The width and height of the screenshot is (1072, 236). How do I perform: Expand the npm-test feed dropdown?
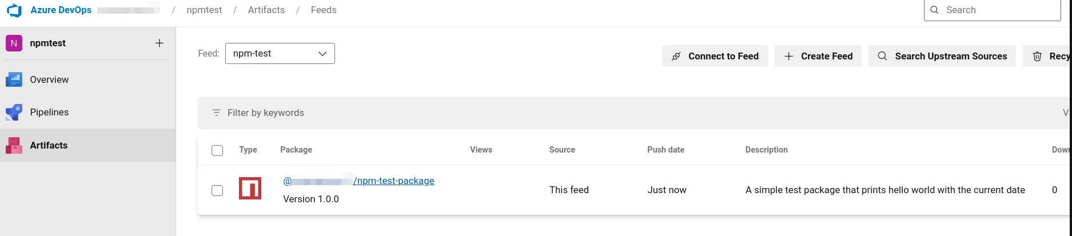pos(280,53)
